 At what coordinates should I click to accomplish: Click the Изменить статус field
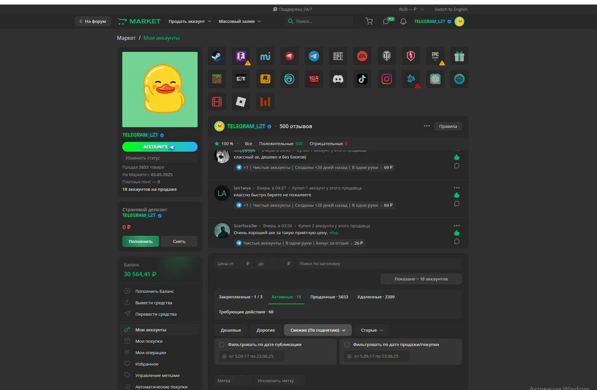(x=160, y=158)
